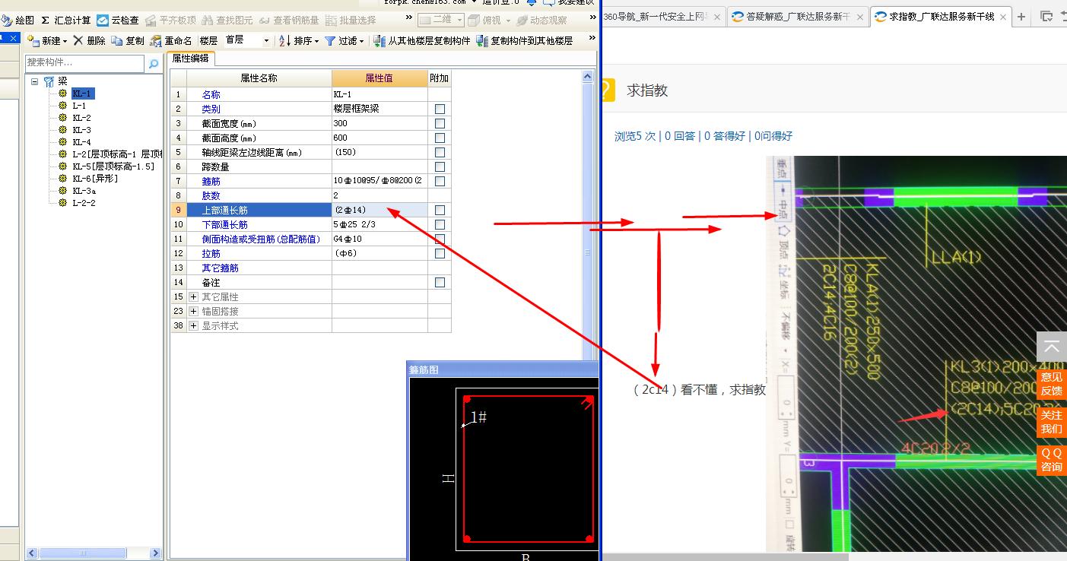This screenshot has width=1067, height=561.
Task: Click the 平齐板顶 toolbar item
Action: coord(170,21)
